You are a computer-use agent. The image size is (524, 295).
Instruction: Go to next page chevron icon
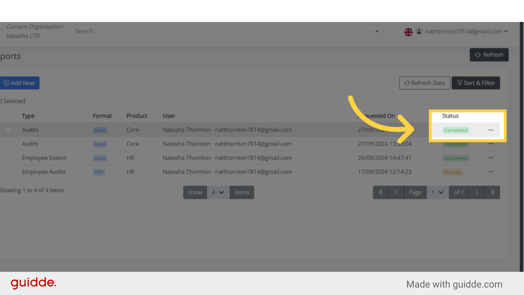click(477, 192)
